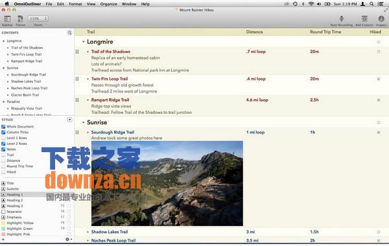Viewport: 389px width, 246px height.
Task: Enable the Level 1 Rows checkbox
Action: [3, 138]
